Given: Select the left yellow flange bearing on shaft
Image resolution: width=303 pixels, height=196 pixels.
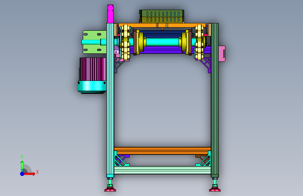Looking at the screenshot, I should click(141, 42).
